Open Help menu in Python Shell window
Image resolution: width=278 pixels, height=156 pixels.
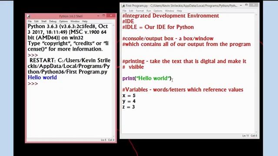[x=85, y=21]
